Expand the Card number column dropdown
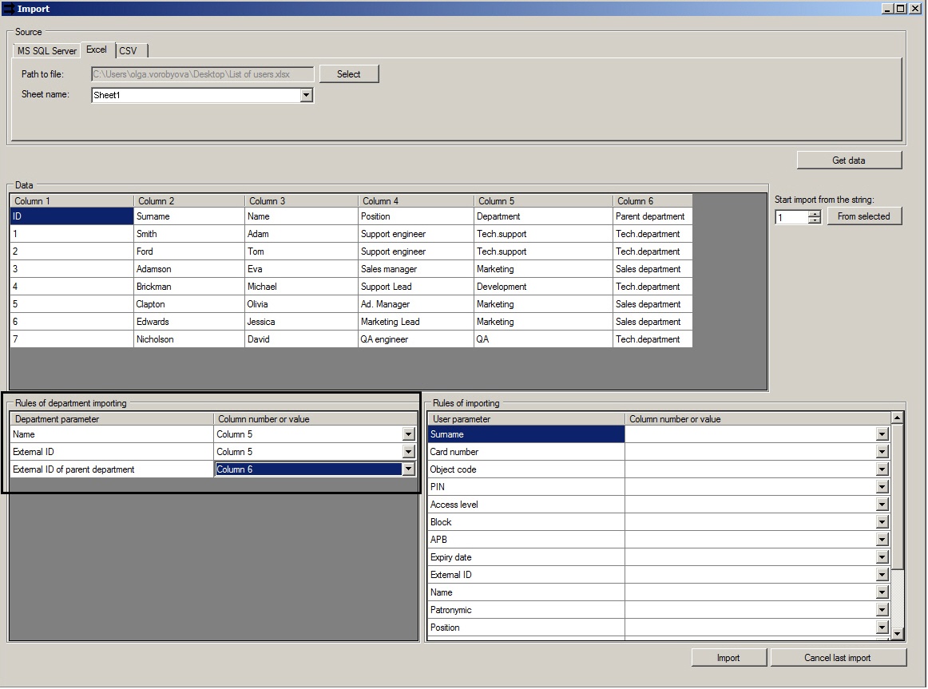928x689 pixels. (882, 452)
